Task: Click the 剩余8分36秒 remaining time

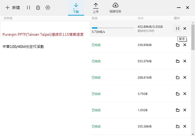Action: [x=146, y=31]
